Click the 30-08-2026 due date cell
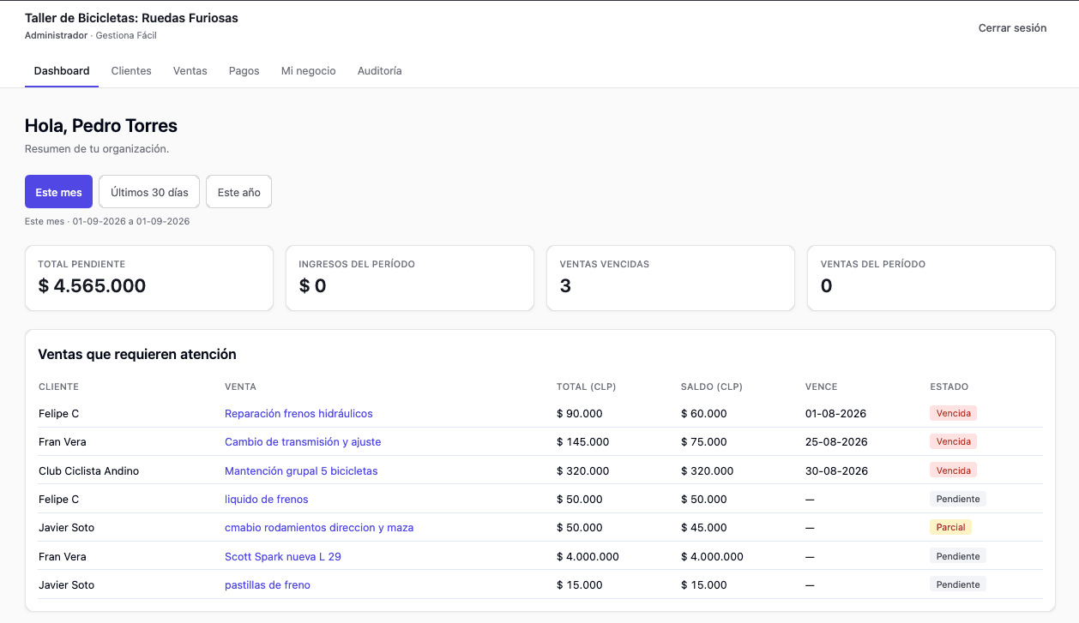The height and width of the screenshot is (623, 1079). click(x=836, y=471)
